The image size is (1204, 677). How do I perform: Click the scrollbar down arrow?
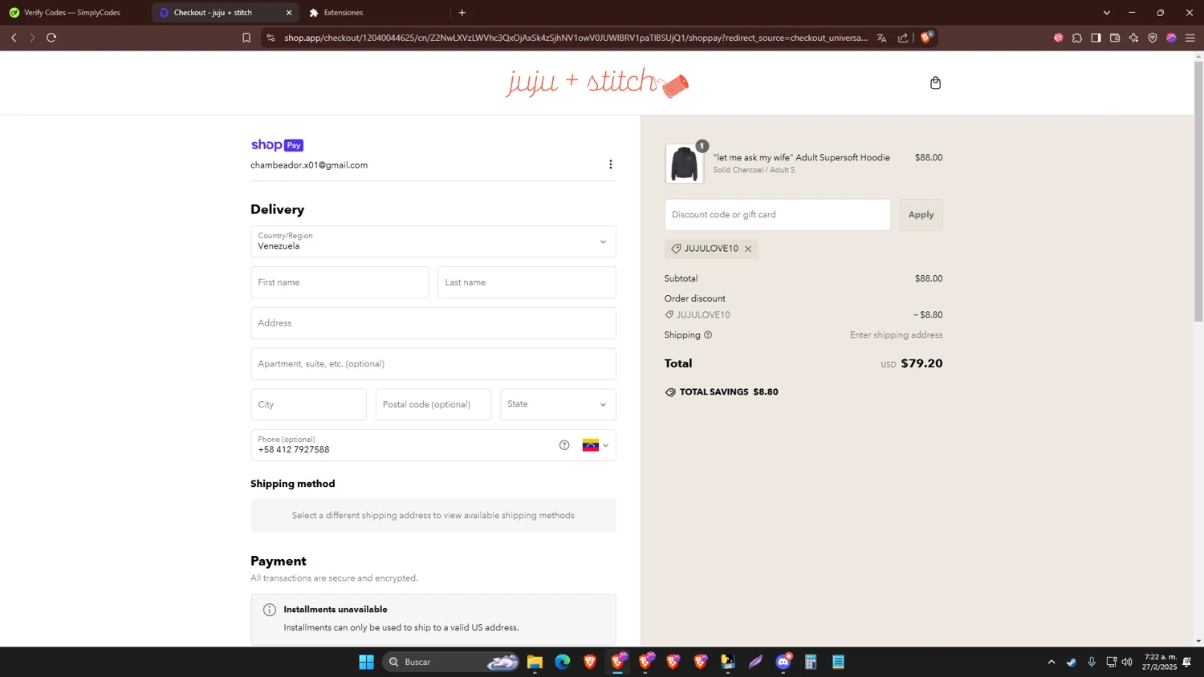click(x=1198, y=641)
